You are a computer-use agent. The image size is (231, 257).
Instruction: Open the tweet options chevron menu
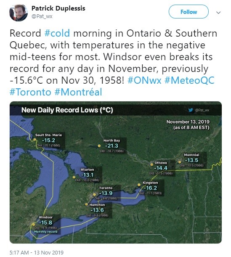[218, 13]
